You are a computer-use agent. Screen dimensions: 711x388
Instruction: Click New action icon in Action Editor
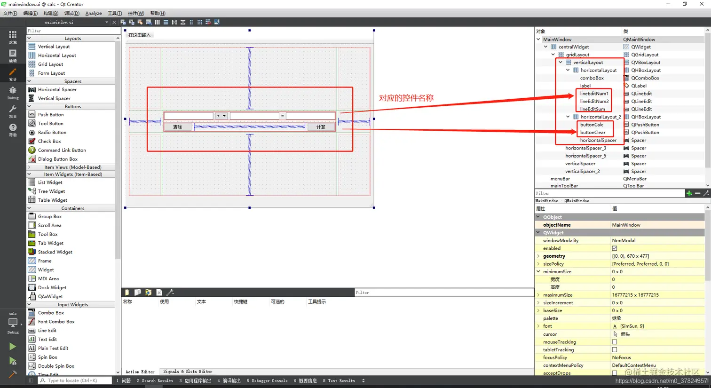click(x=127, y=292)
